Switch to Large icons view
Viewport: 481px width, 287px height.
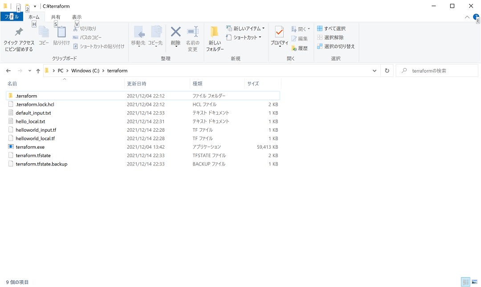[x=475, y=282]
